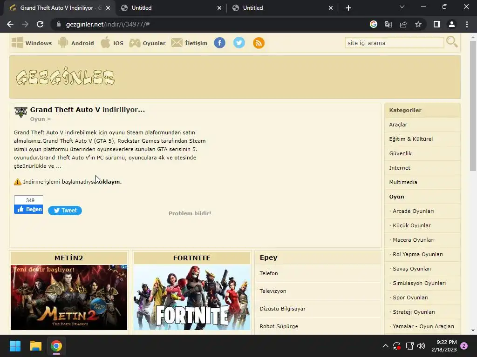The height and width of the screenshot is (357, 477).
Task: Share via the Tweet button
Action: (65, 211)
